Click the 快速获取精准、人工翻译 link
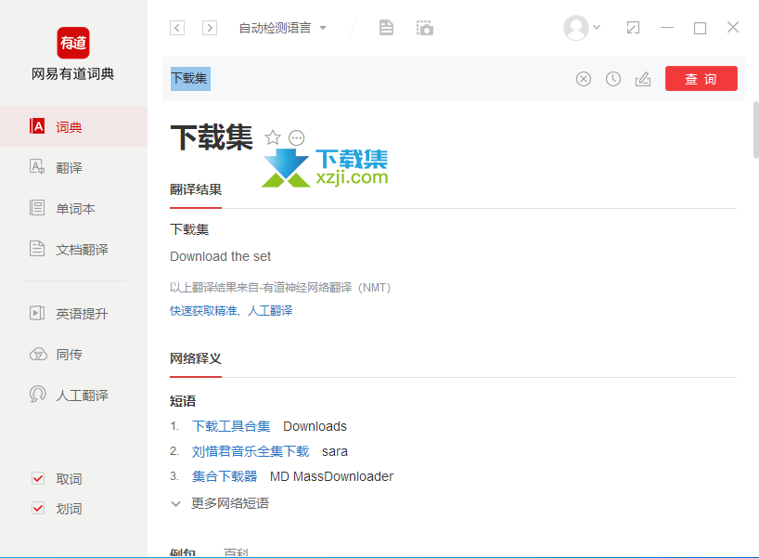759x558 pixels. pyautogui.click(x=231, y=310)
